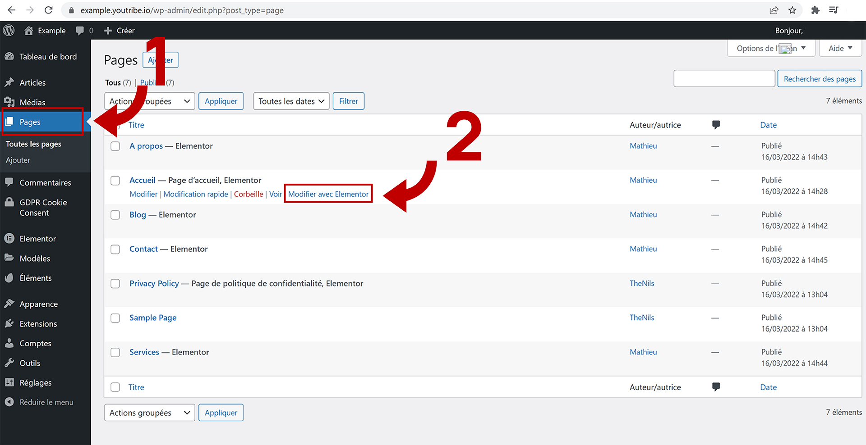Screen dimensions: 866x445
Task: Open the browser extensions puzzle icon
Action: tap(815, 10)
